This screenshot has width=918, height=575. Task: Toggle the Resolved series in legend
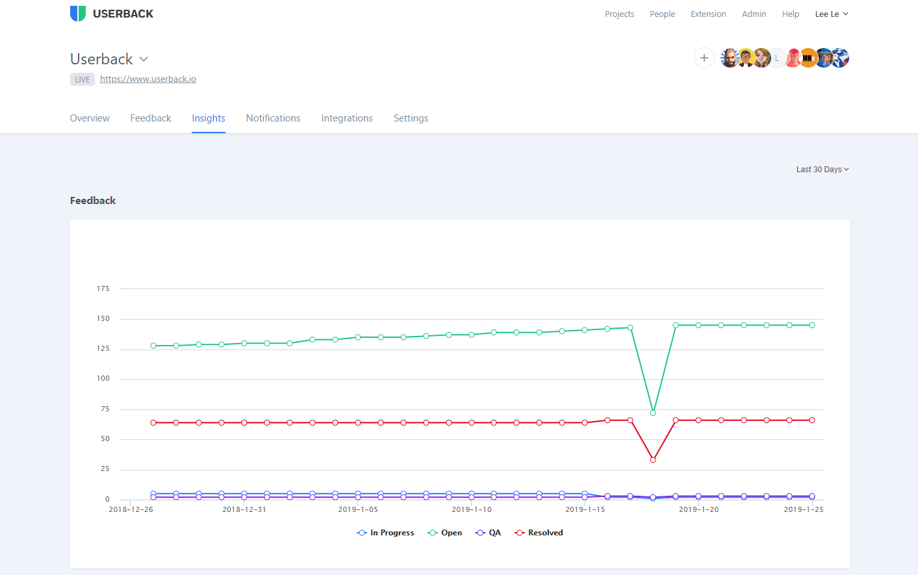point(539,533)
